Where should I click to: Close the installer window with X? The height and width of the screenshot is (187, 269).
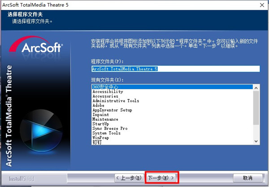pyautogui.click(x=259, y=4)
